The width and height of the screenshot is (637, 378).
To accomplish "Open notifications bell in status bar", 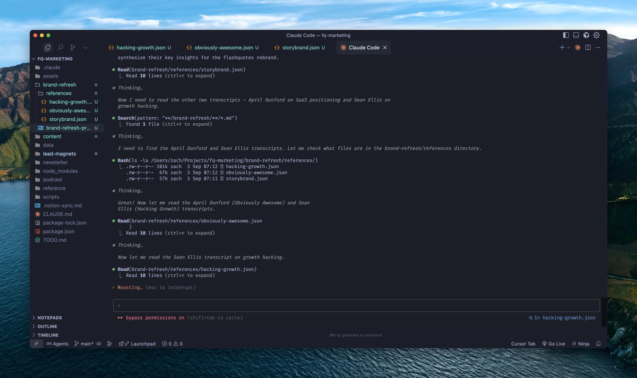I will pos(599,343).
